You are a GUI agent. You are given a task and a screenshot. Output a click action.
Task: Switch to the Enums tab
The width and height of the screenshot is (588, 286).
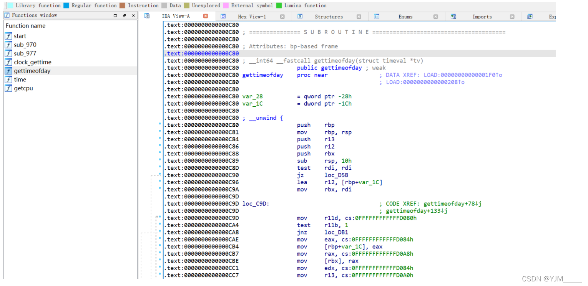(x=405, y=17)
